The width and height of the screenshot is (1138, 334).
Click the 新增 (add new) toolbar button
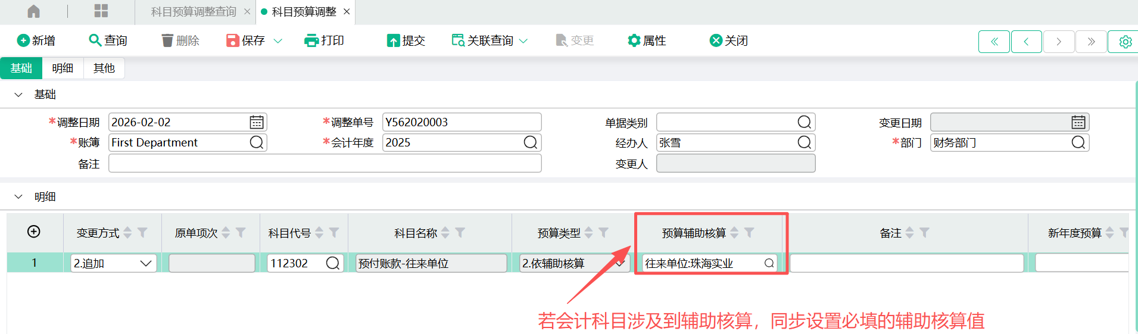click(x=36, y=40)
